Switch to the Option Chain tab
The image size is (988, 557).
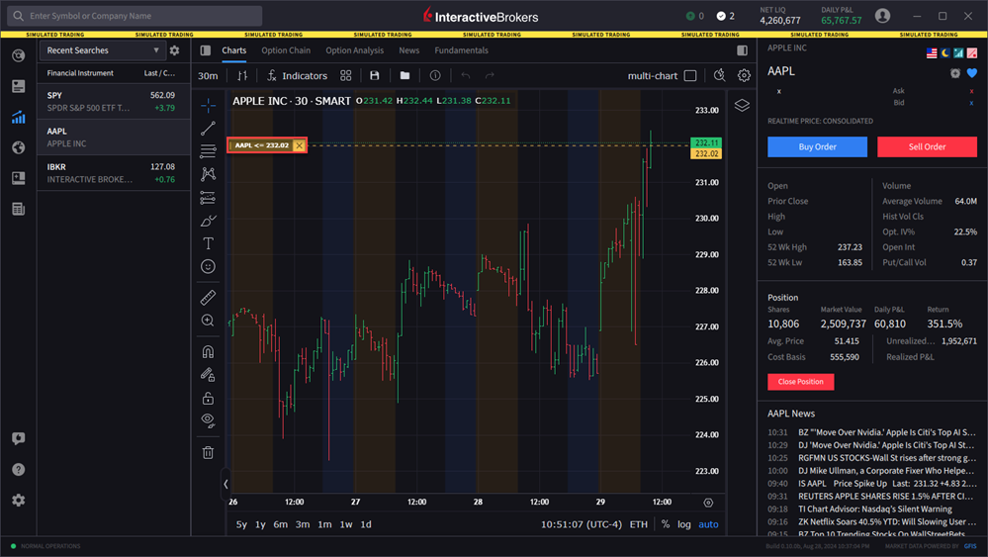click(x=286, y=50)
